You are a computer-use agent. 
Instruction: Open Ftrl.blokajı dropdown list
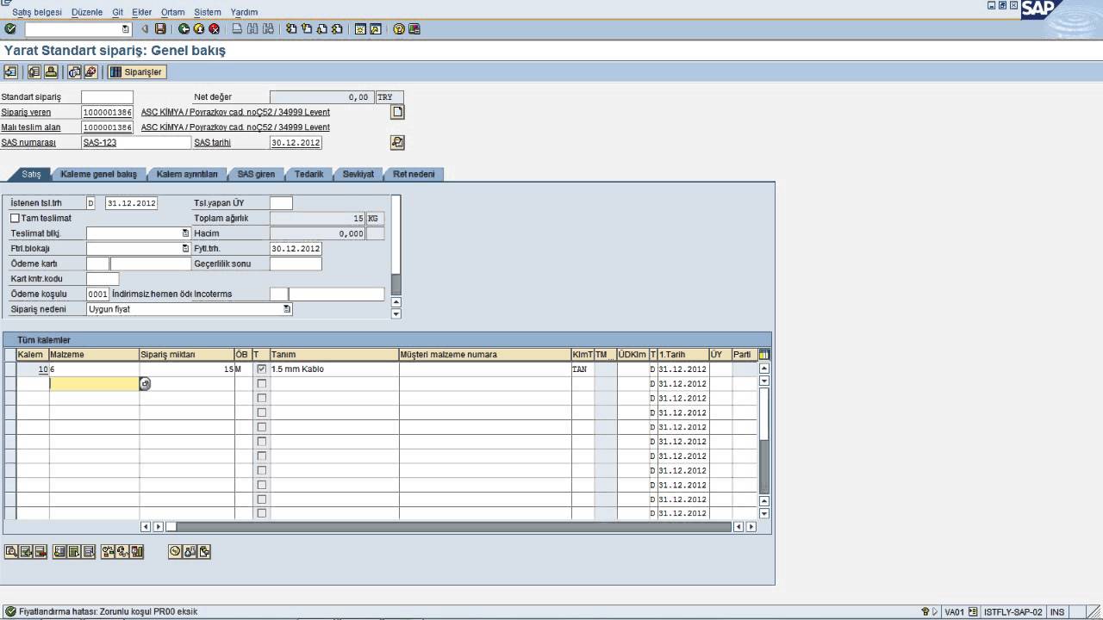tap(185, 249)
